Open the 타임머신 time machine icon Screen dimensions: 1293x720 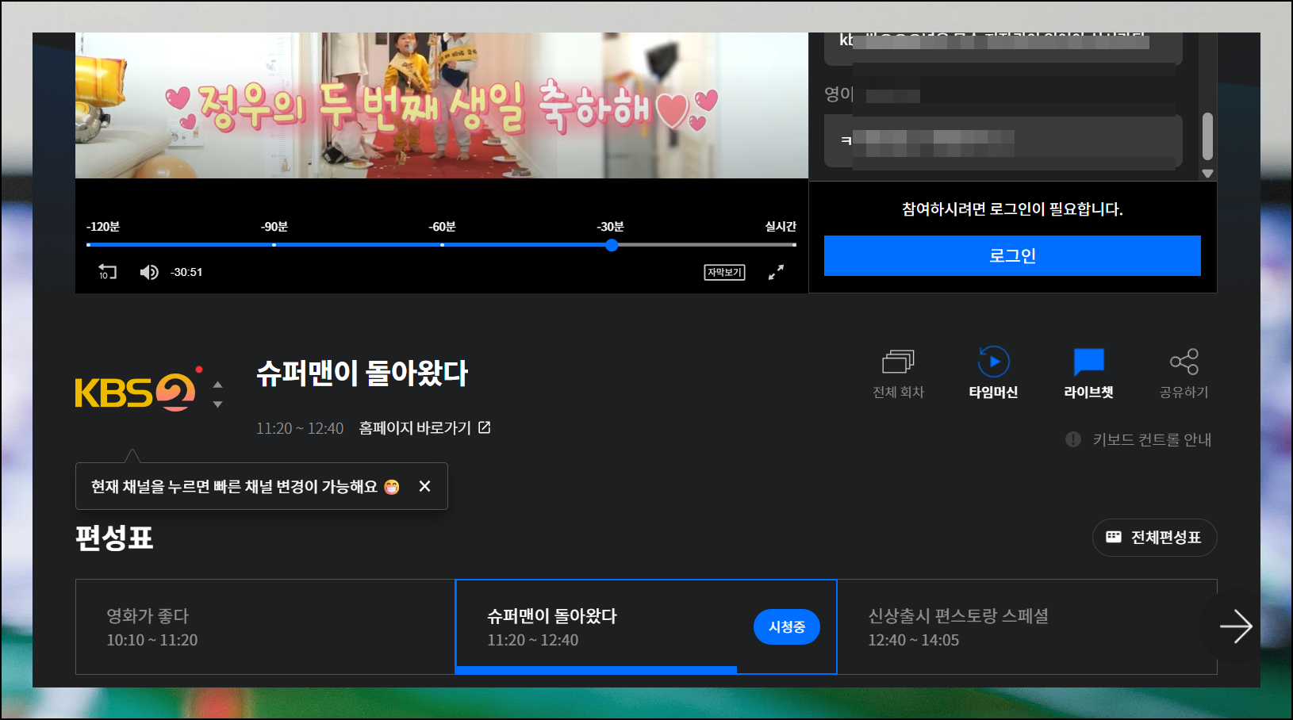[x=993, y=373]
